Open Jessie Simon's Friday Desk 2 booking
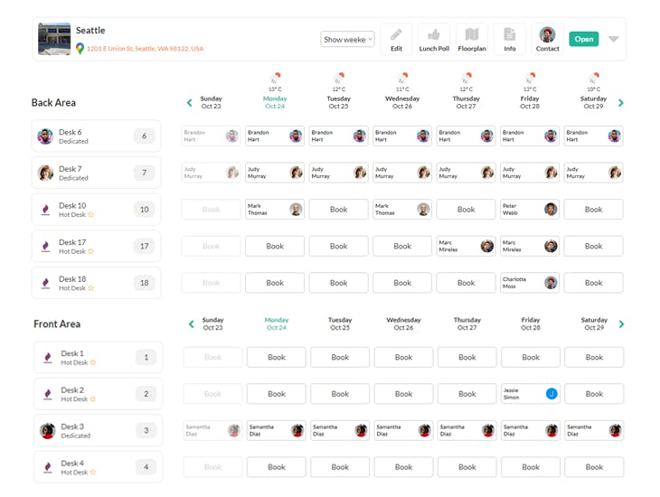 [x=531, y=394]
